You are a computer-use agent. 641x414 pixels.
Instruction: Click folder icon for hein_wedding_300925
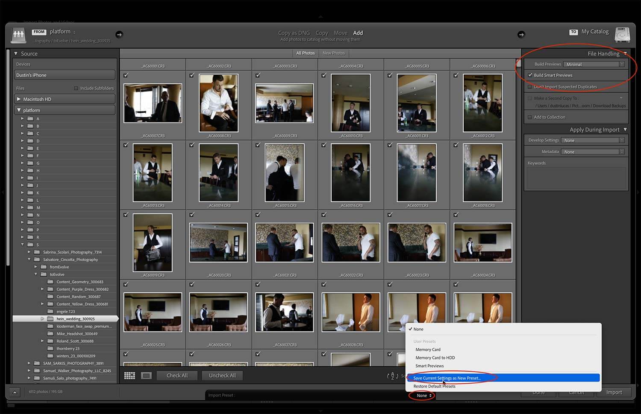pyautogui.click(x=50, y=319)
